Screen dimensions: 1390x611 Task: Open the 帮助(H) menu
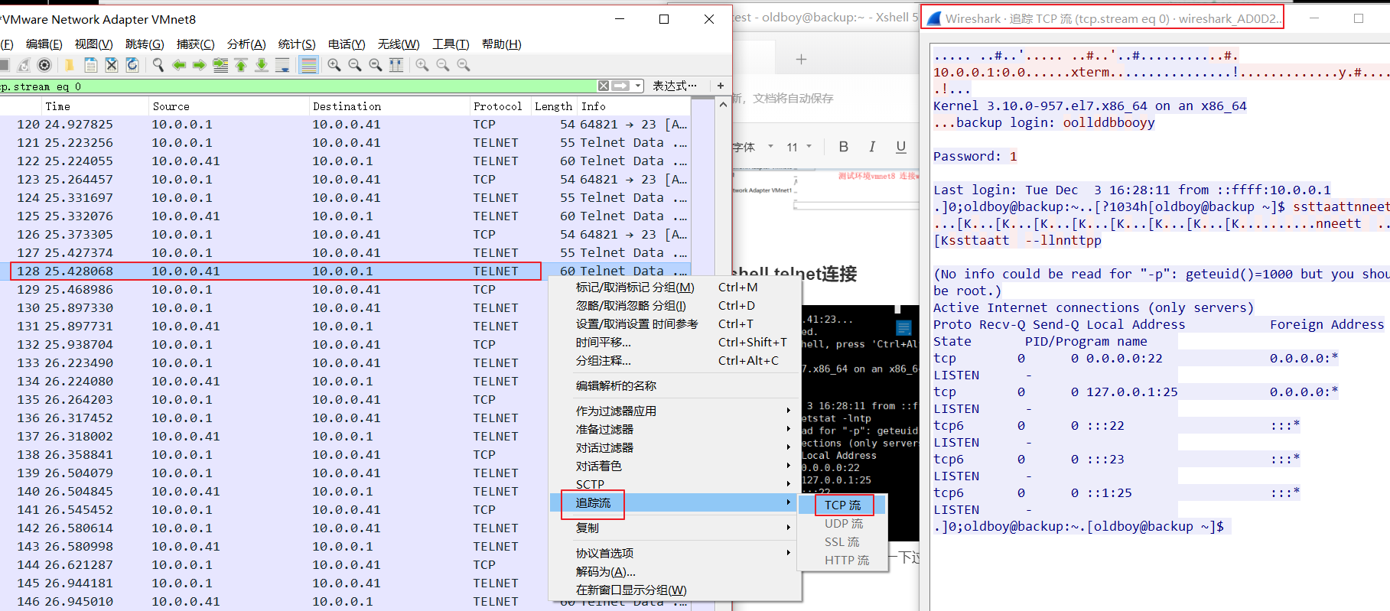pyautogui.click(x=501, y=44)
